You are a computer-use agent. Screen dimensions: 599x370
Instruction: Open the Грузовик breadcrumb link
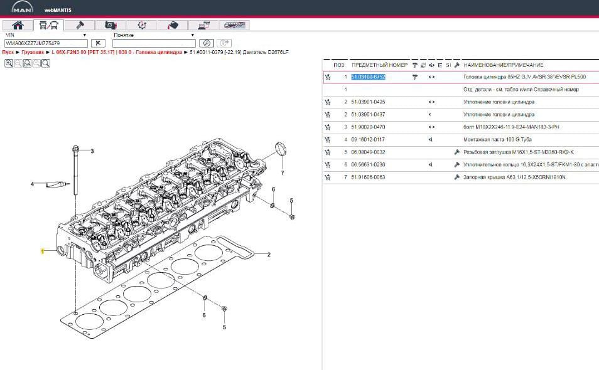(32, 53)
